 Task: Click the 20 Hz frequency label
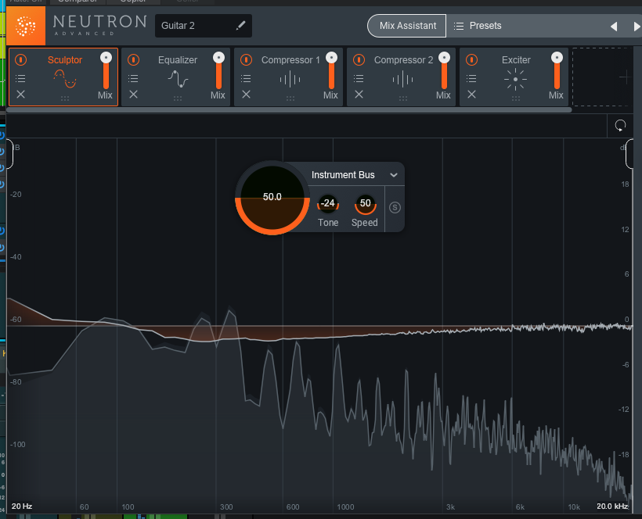(x=22, y=506)
